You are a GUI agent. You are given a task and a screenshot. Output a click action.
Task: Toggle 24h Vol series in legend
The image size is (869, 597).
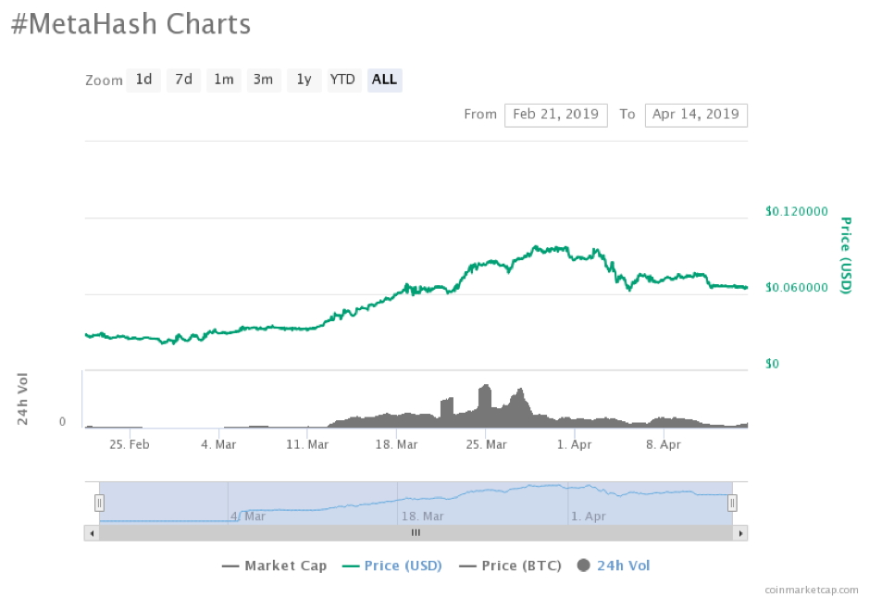pyautogui.click(x=614, y=566)
